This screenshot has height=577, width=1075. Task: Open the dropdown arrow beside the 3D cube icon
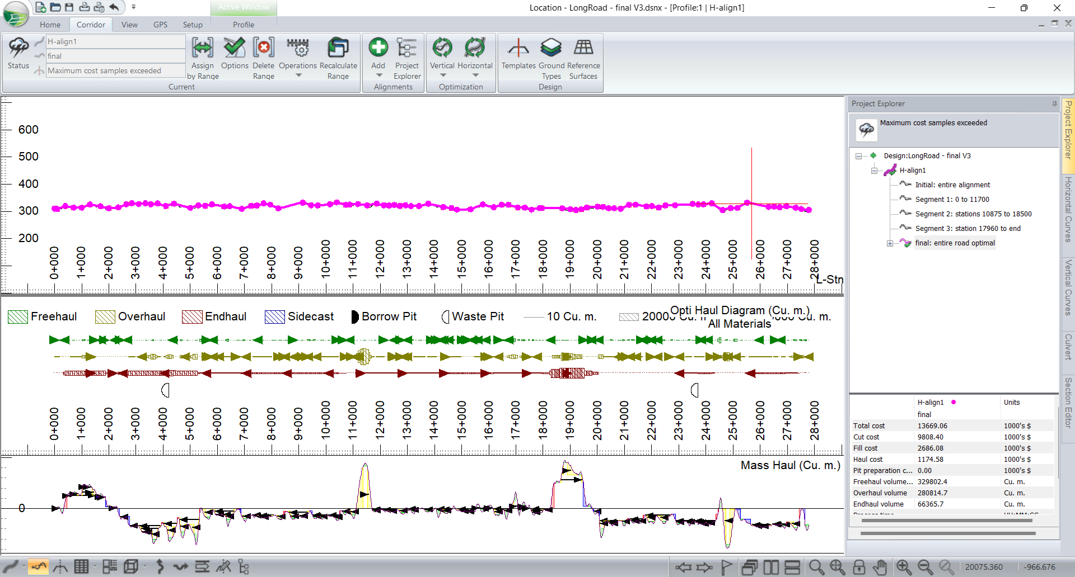(144, 567)
